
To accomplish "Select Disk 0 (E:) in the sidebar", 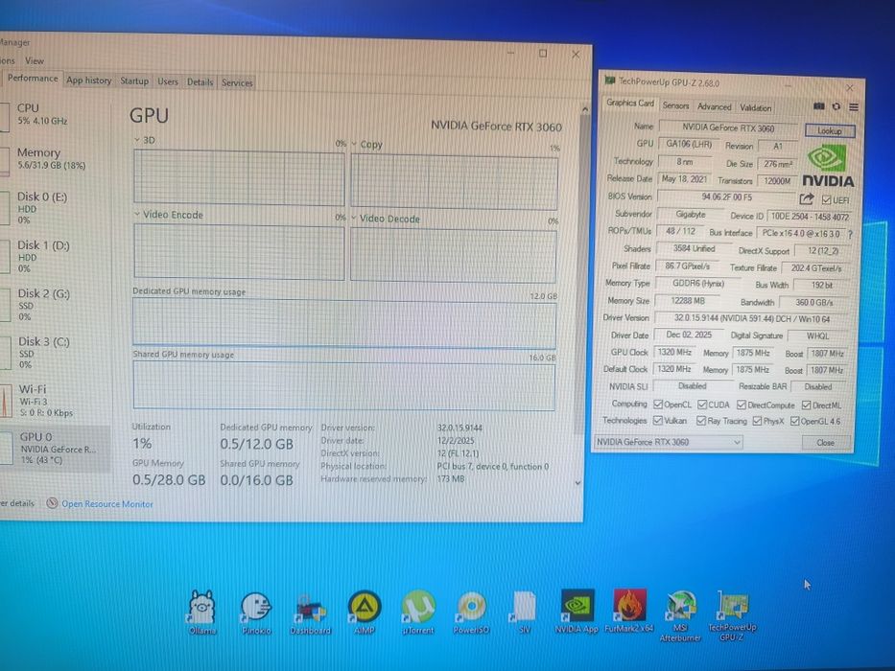I will [x=56, y=207].
